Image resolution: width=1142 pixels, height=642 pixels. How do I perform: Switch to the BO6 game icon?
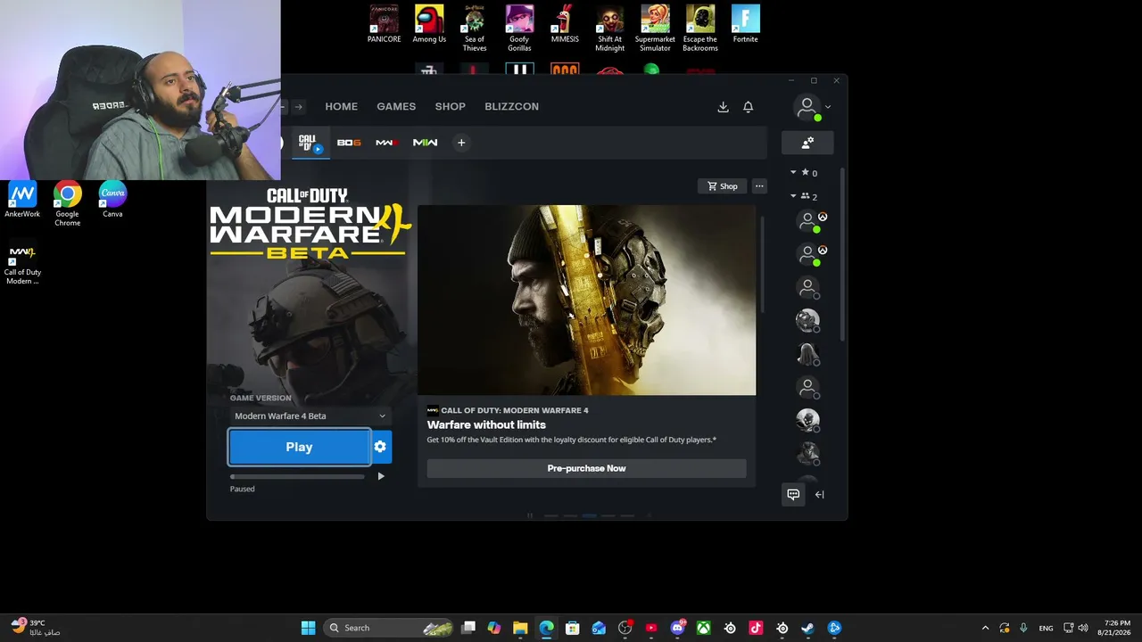349,143
